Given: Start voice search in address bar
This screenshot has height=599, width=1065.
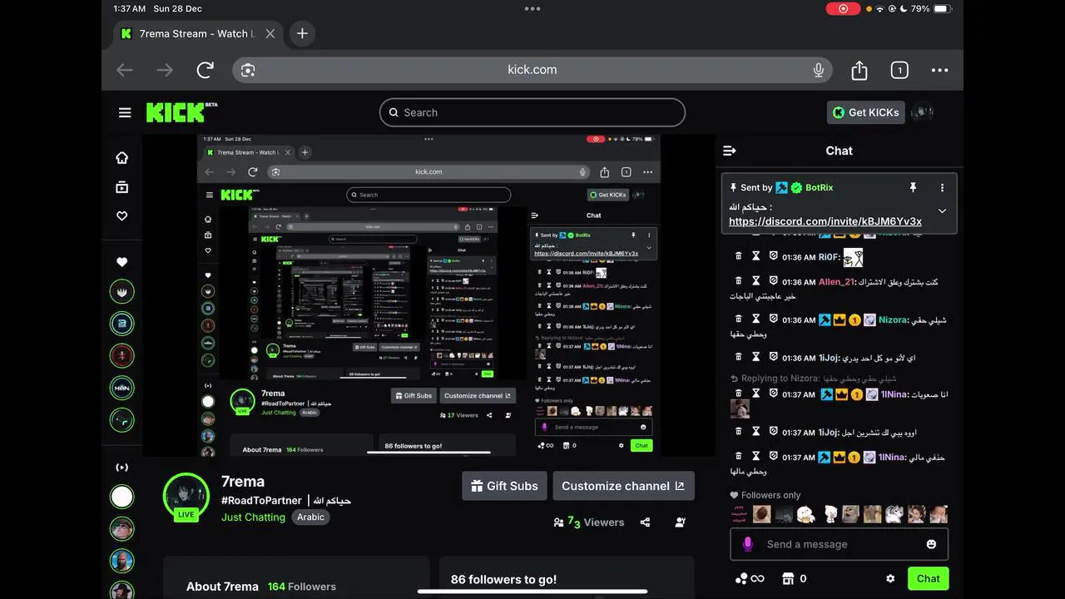Looking at the screenshot, I should [x=819, y=70].
